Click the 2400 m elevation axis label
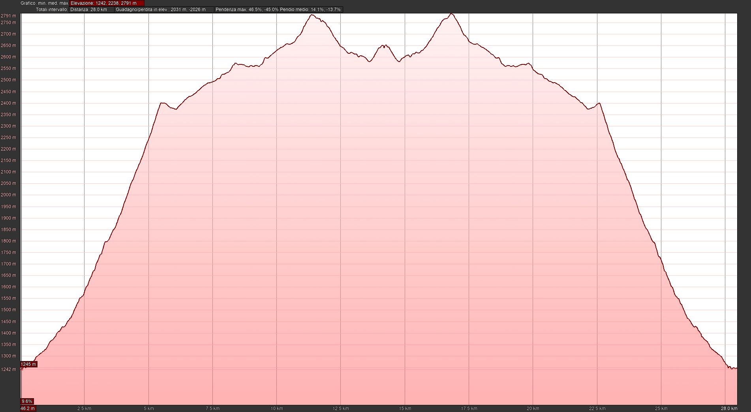Image resolution: width=751 pixels, height=412 pixels. (x=8, y=103)
